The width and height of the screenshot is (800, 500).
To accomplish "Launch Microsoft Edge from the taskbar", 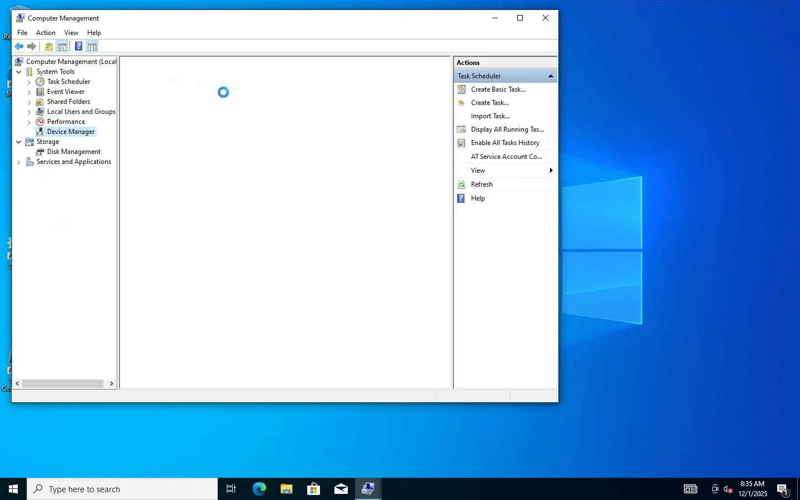I will (x=259, y=489).
